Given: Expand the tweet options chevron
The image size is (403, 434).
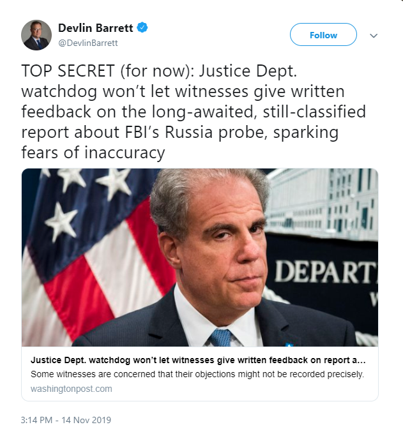Looking at the screenshot, I should [374, 36].
